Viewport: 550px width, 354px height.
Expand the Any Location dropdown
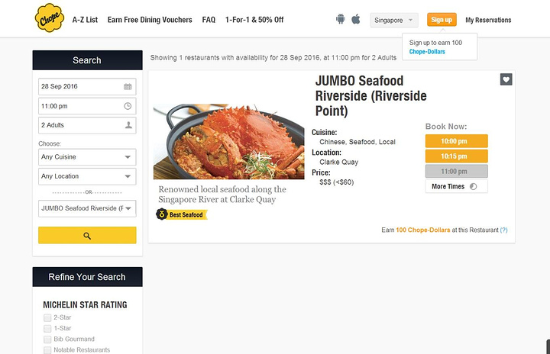(x=87, y=176)
